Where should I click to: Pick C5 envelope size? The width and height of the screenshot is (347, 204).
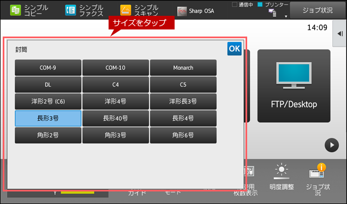pyautogui.click(x=183, y=85)
